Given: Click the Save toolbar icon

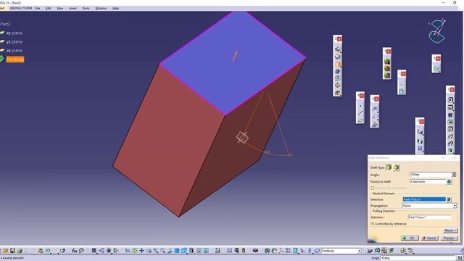Looking at the screenshot, I should click(x=12, y=251).
